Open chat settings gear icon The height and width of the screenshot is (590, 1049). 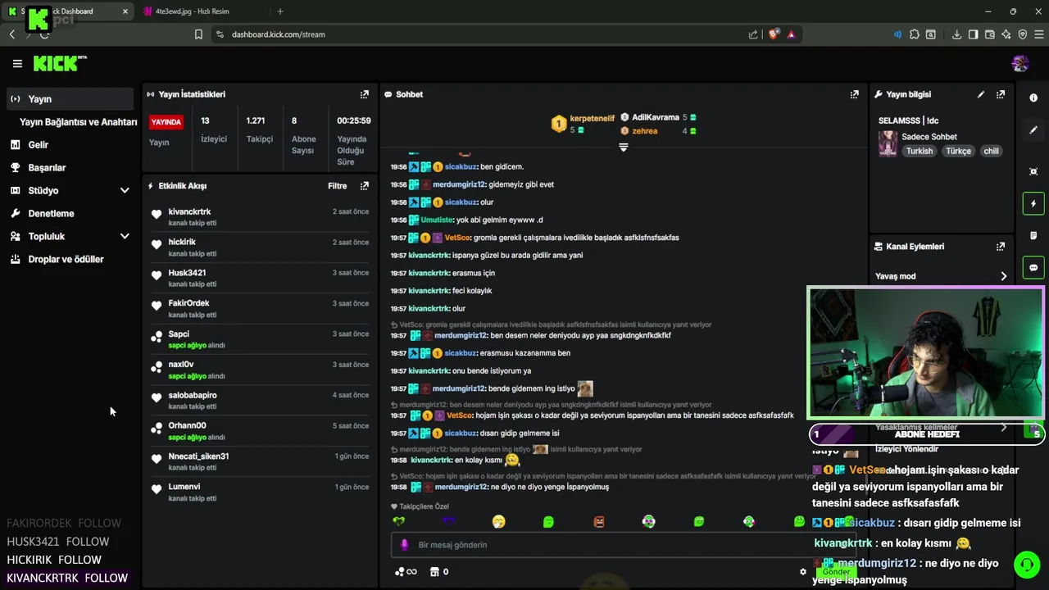coord(803,572)
